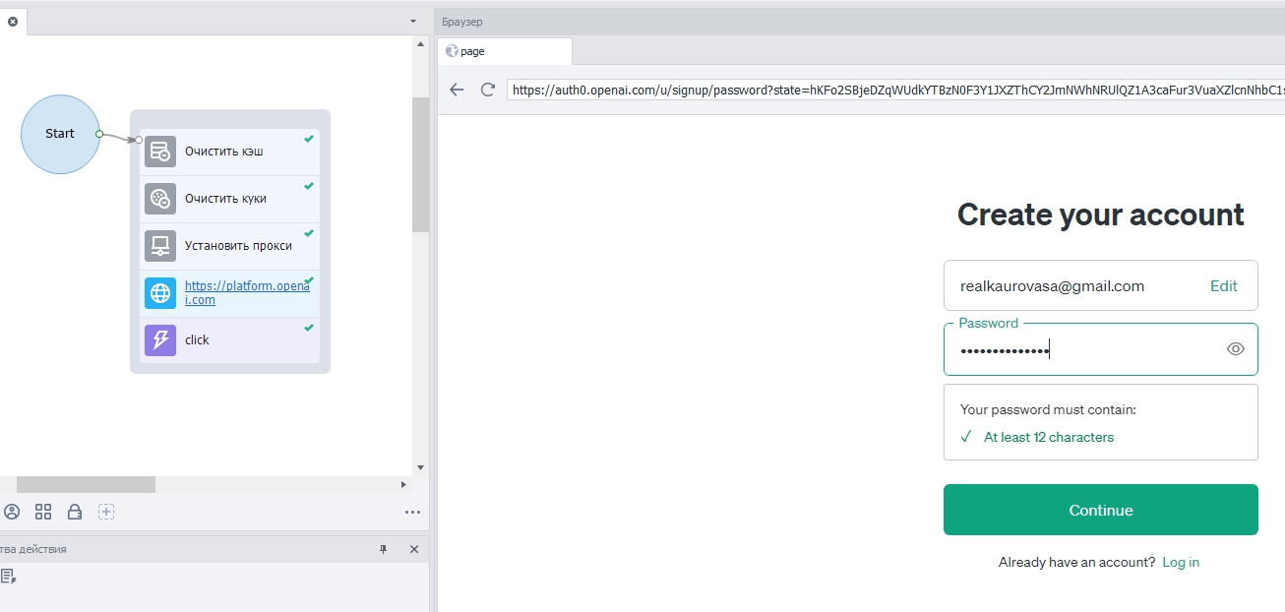Click the purple lightning click action icon
The height and width of the screenshot is (612, 1285).
160,340
